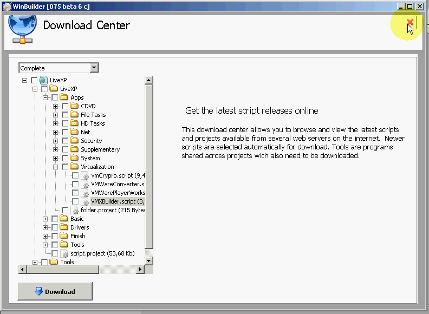Select the System tree label
Viewport: 429px width, 314px height.
point(90,158)
